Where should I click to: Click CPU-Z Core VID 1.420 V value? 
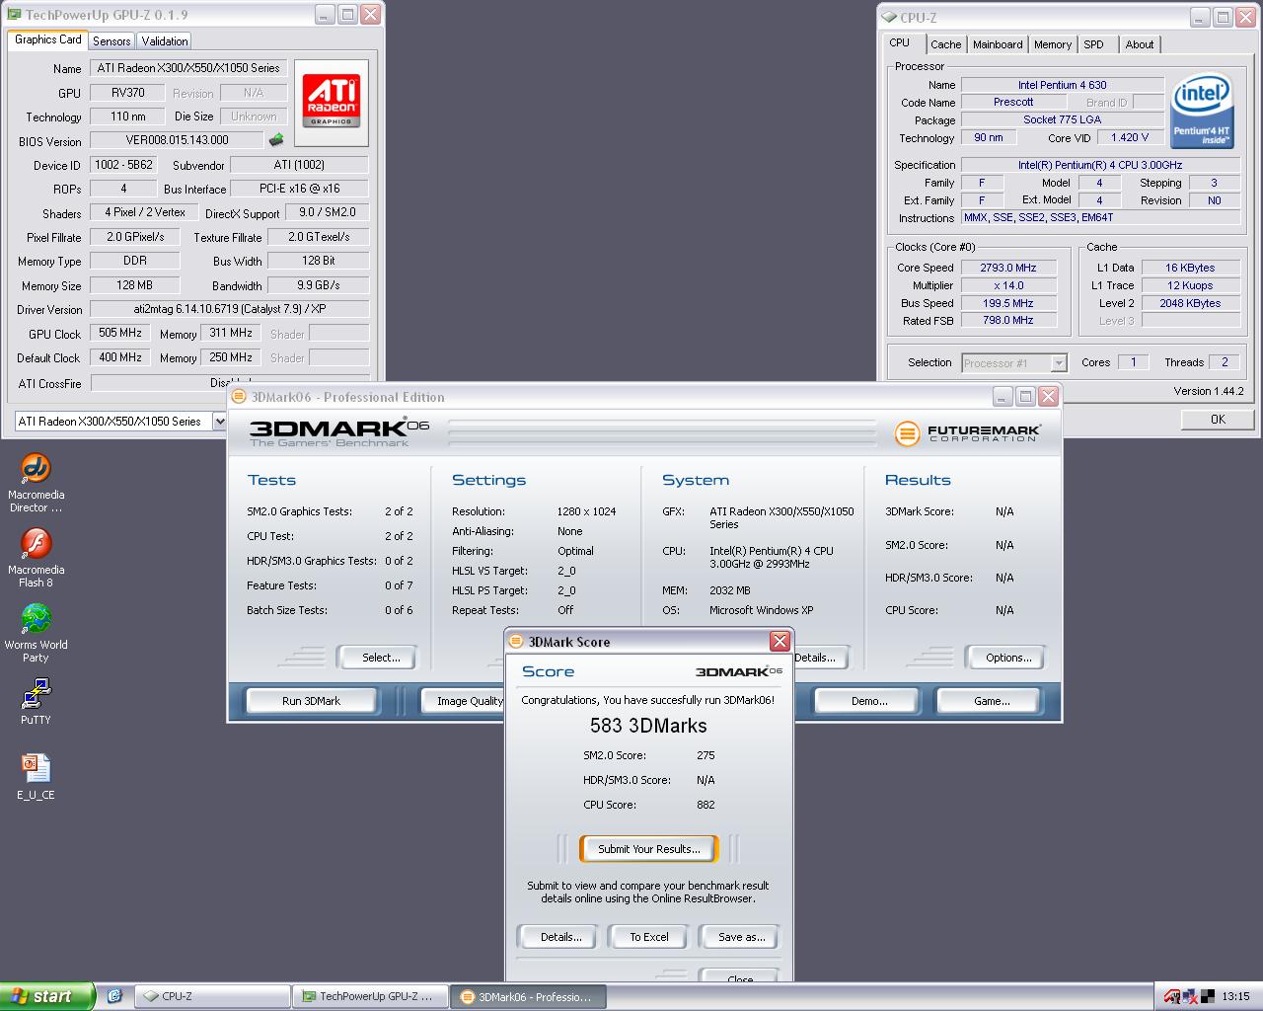click(x=1130, y=138)
